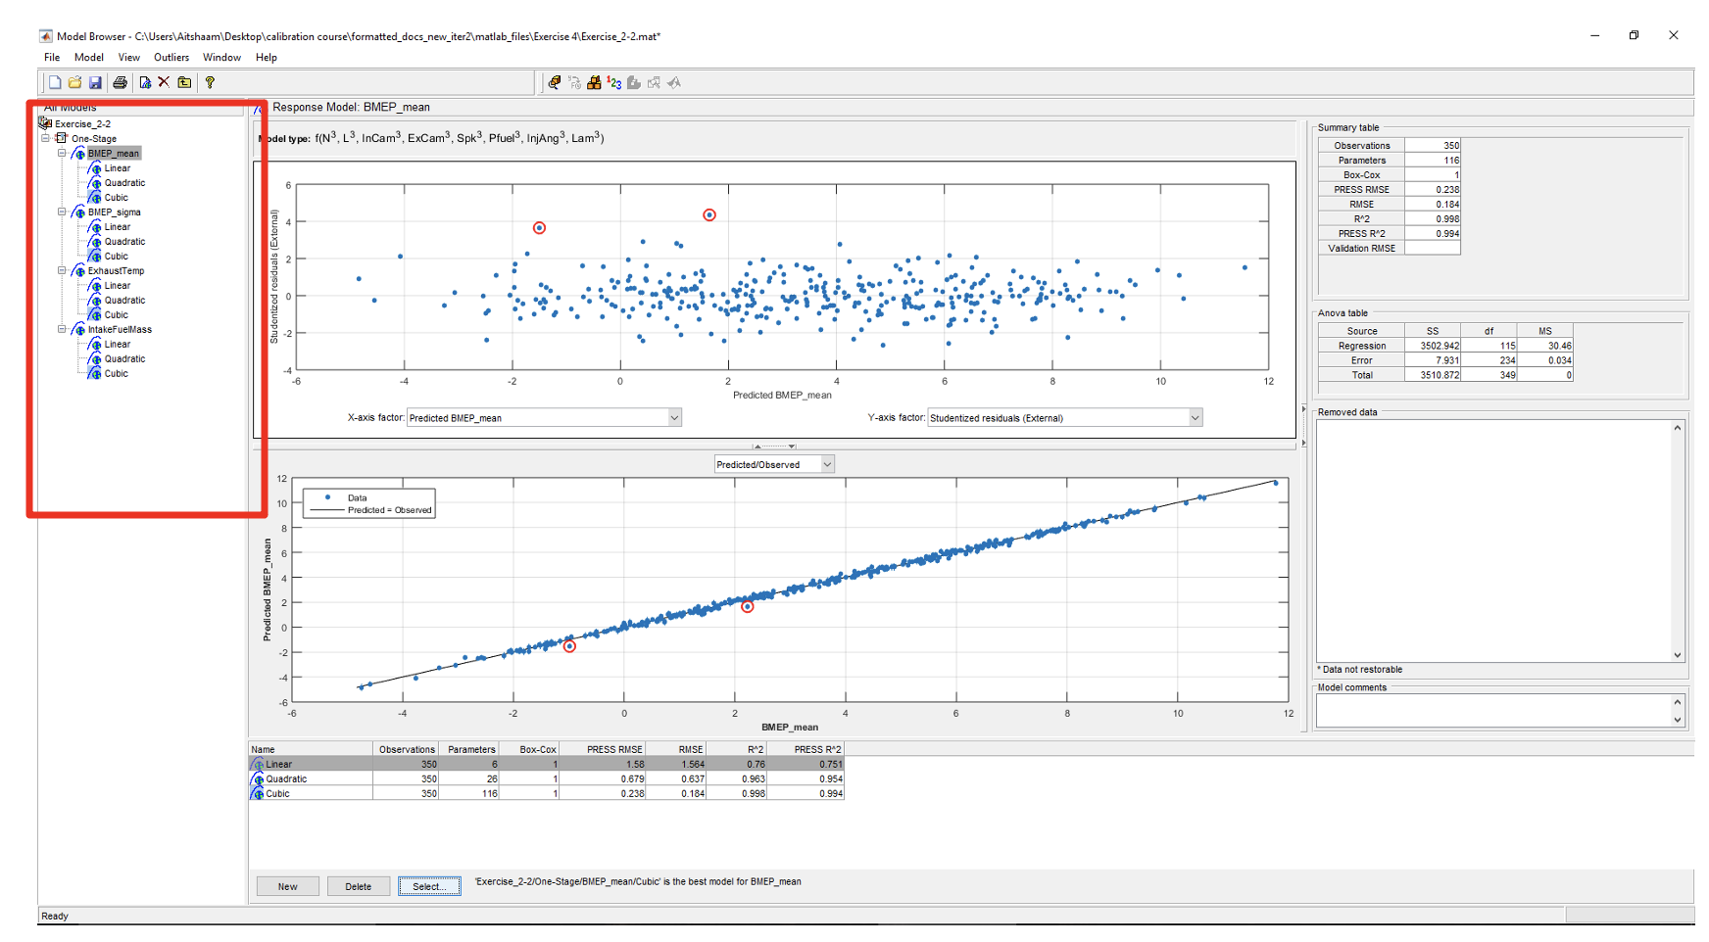Collapse the BMEP_sigma tree node

click(x=62, y=212)
